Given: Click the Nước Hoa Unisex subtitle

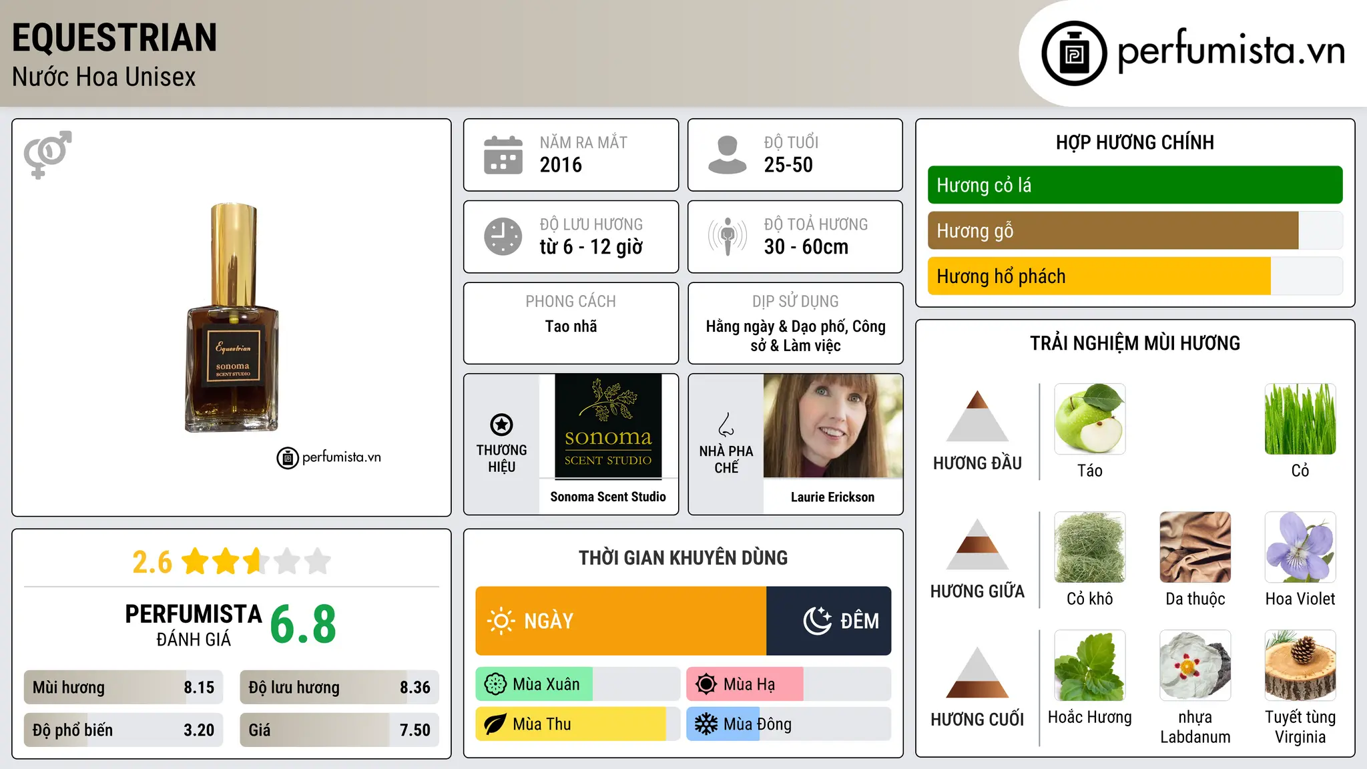Looking at the screenshot, I should (x=103, y=77).
